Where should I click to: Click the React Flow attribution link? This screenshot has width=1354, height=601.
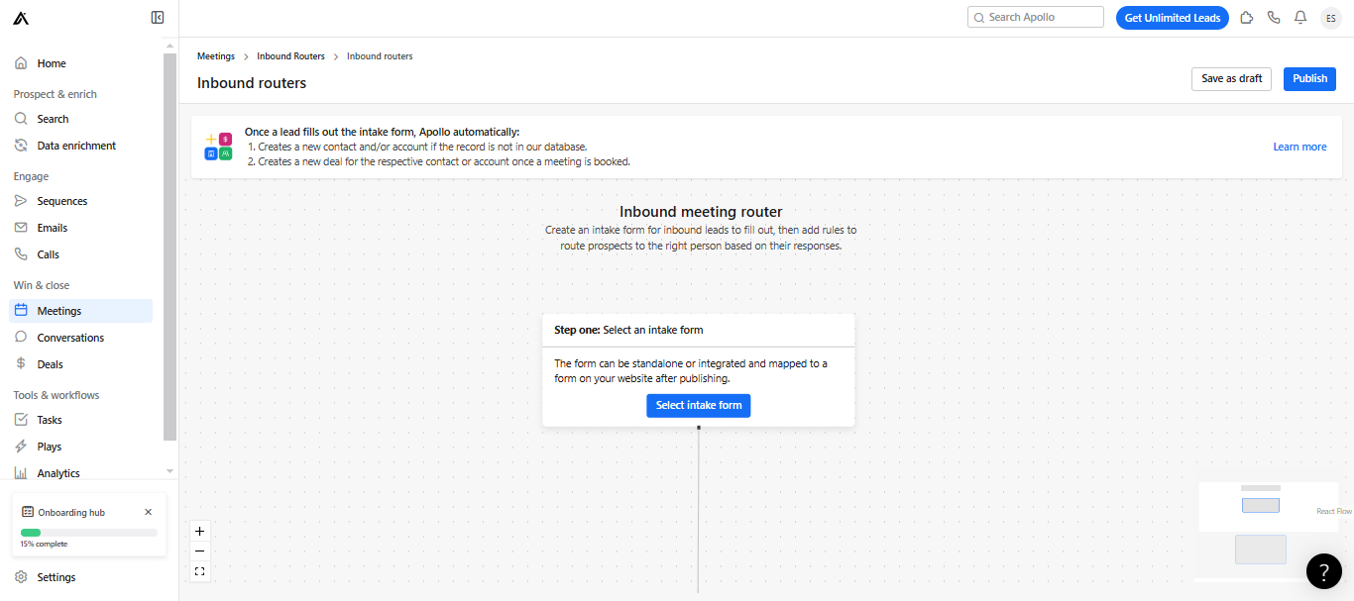point(1334,512)
